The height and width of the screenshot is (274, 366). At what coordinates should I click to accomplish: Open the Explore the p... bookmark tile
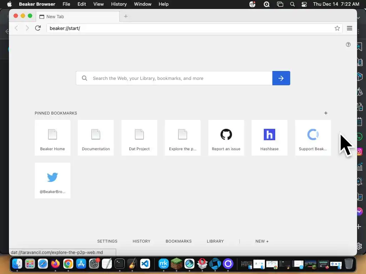183,138
